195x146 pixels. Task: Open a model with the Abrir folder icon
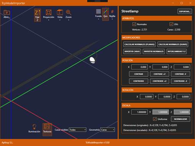pos(7,13)
